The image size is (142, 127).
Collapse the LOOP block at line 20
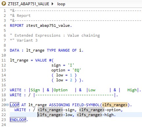pos(7,105)
